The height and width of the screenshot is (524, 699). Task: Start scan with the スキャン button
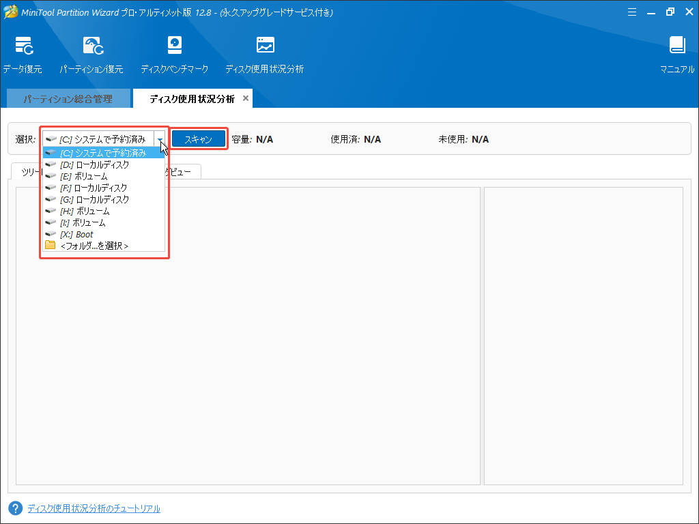click(x=199, y=139)
